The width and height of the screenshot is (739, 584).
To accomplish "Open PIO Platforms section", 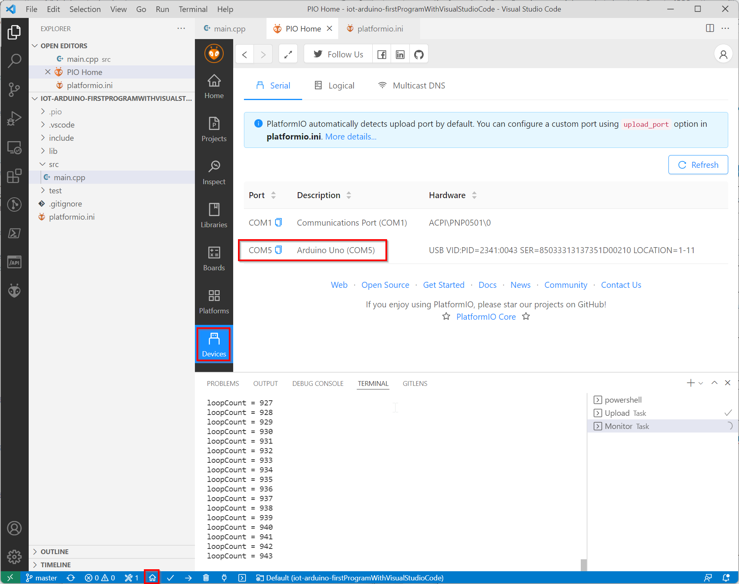I will [214, 302].
